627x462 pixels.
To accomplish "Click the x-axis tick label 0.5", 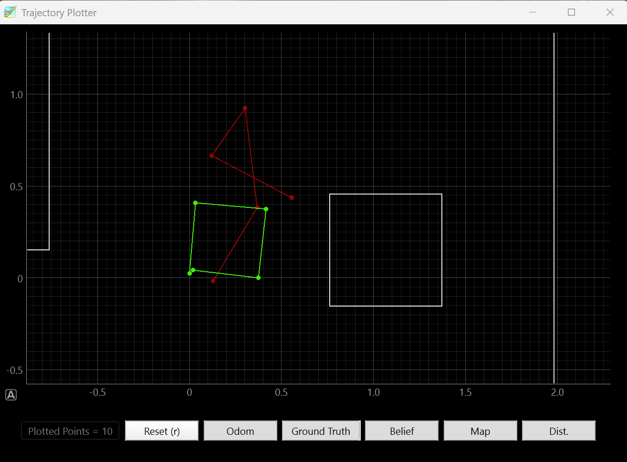I will [282, 392].
